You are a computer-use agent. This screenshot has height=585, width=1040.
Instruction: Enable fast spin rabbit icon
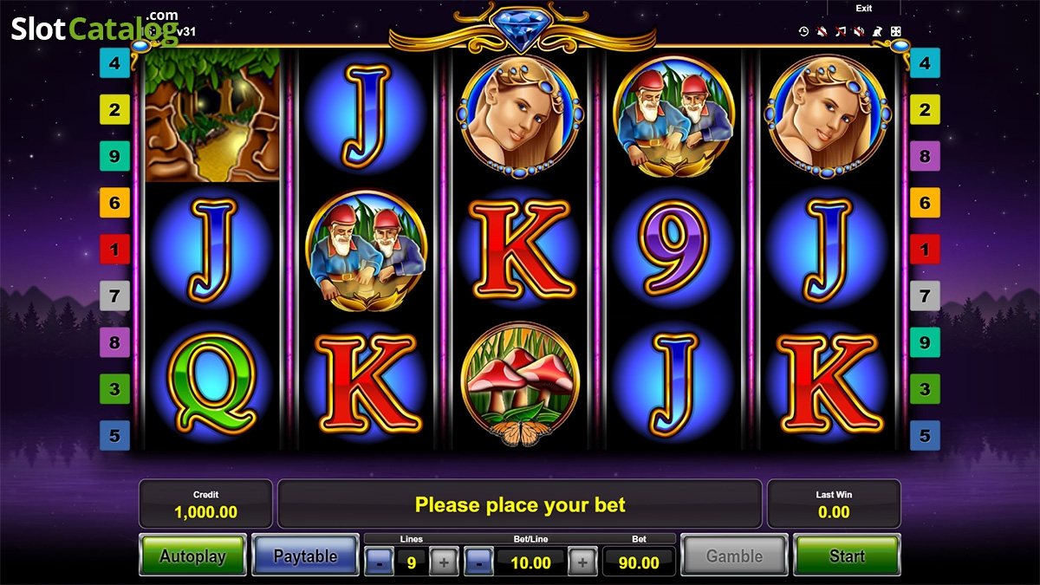pos(877,31)
